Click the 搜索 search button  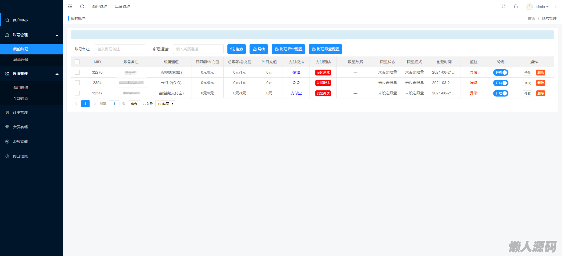coord(236,49)
